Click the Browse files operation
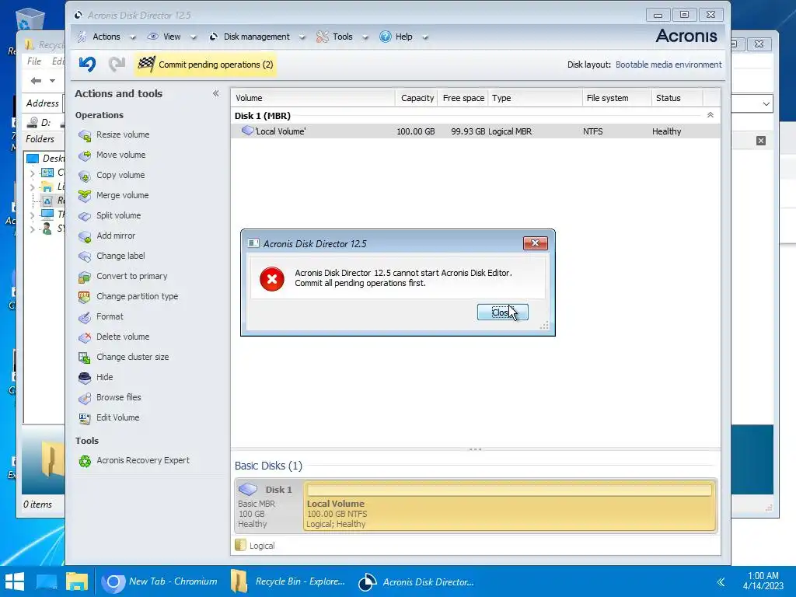 [119, 397]
